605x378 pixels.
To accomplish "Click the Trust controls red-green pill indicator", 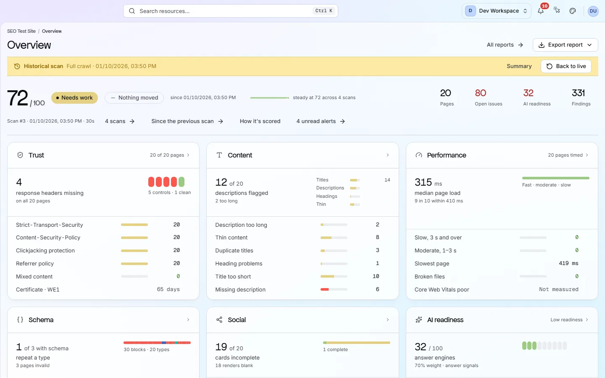I will pyautogui.click(x=166, y=182).
